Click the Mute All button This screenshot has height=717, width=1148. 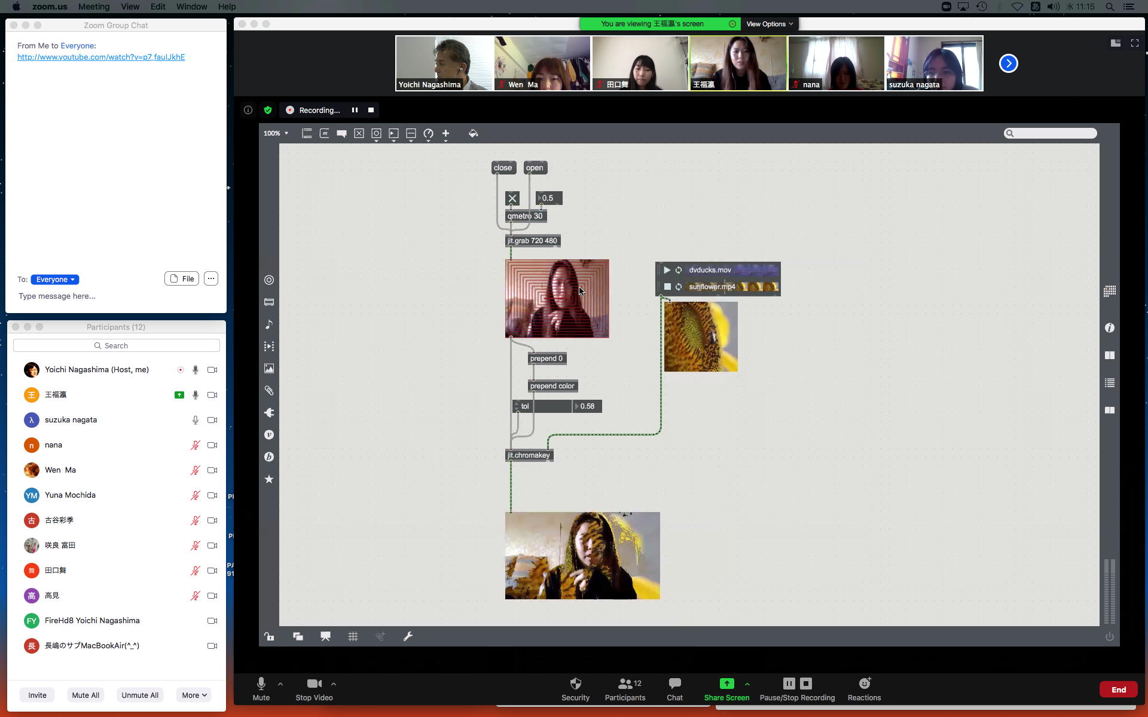tap(86, 695)
